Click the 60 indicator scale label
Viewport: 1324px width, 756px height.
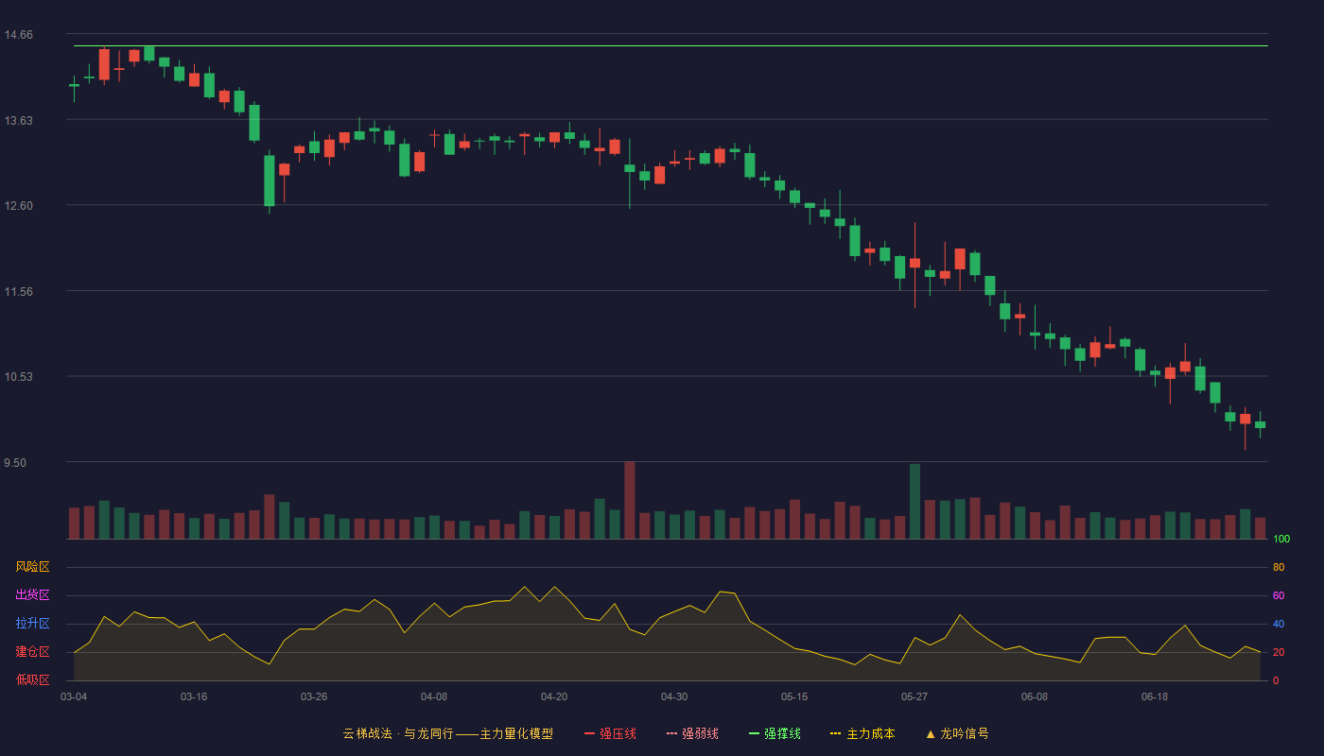[x=1279, y=596]
